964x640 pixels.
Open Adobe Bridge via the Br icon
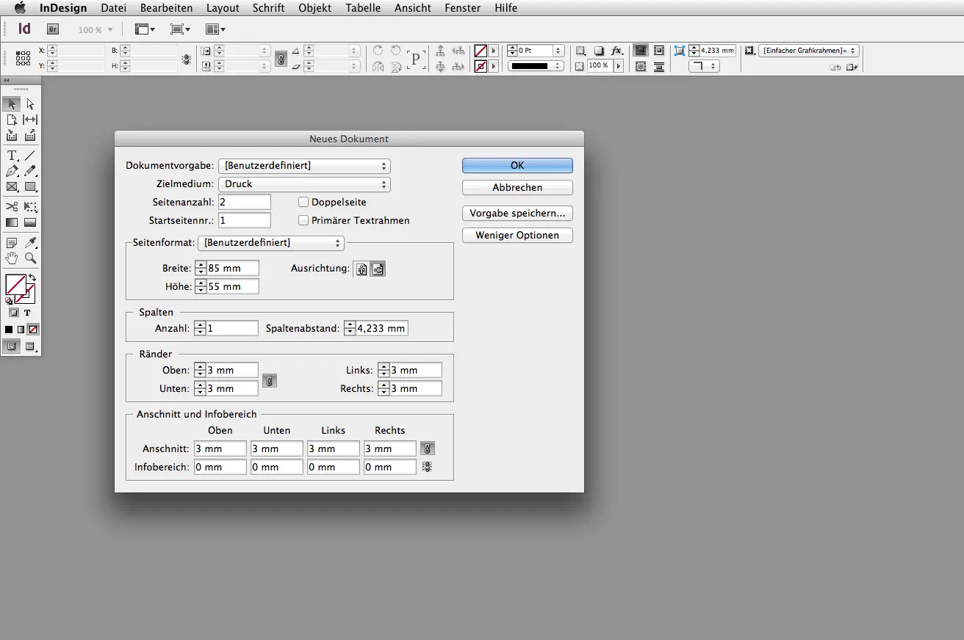[x=53, y=29]
